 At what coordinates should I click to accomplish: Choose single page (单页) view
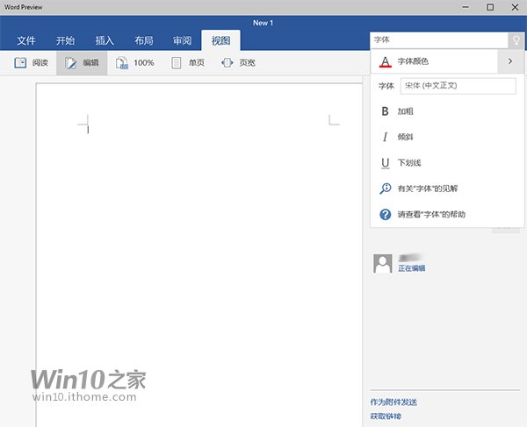click(x=188, y=63)
